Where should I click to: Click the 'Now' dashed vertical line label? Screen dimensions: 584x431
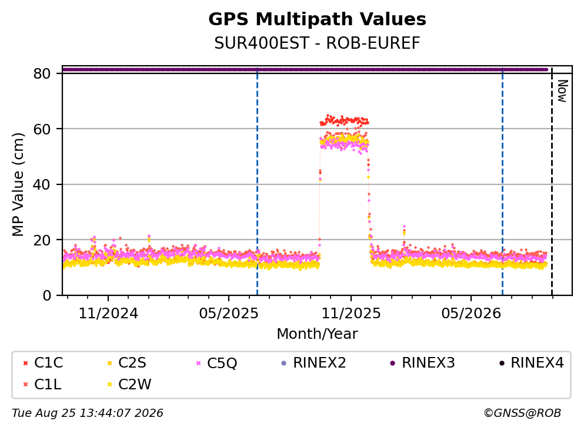pyautogui.click(x=562, y=91)
